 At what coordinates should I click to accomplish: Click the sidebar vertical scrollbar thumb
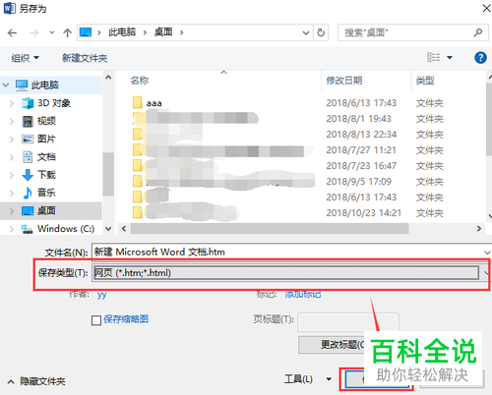[x=108, y=174]
